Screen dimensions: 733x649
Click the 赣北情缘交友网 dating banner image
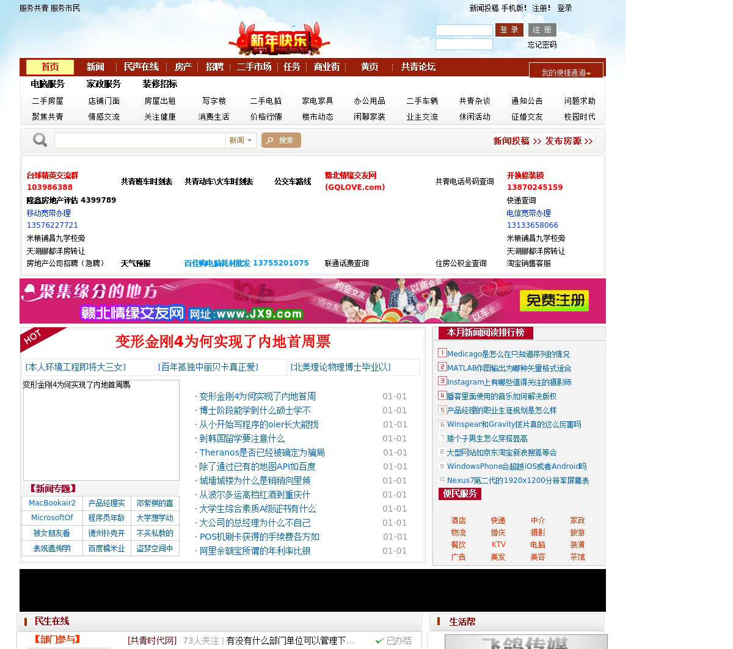click(313, 301)
